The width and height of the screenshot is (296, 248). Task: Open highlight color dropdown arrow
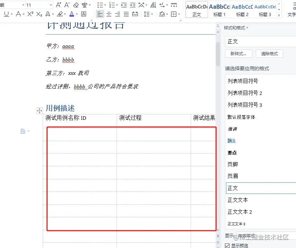point(65,14)
